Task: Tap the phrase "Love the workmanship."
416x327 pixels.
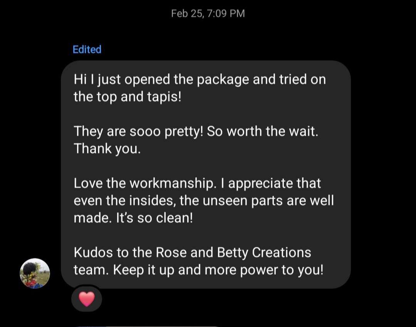Action: pyautogui.click(x=144, y=183)
